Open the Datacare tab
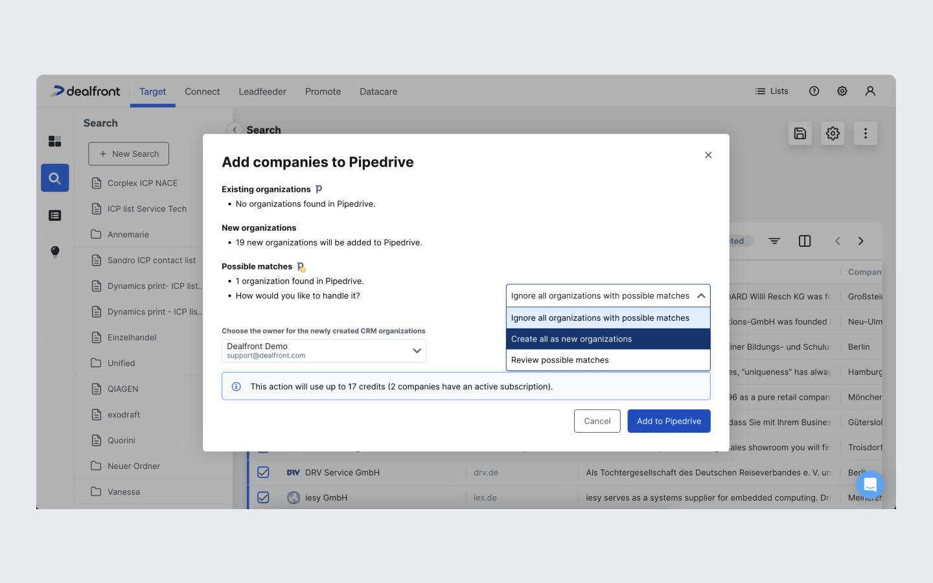The width and height of the screenshot is (933, 583). tap(378, 91)
